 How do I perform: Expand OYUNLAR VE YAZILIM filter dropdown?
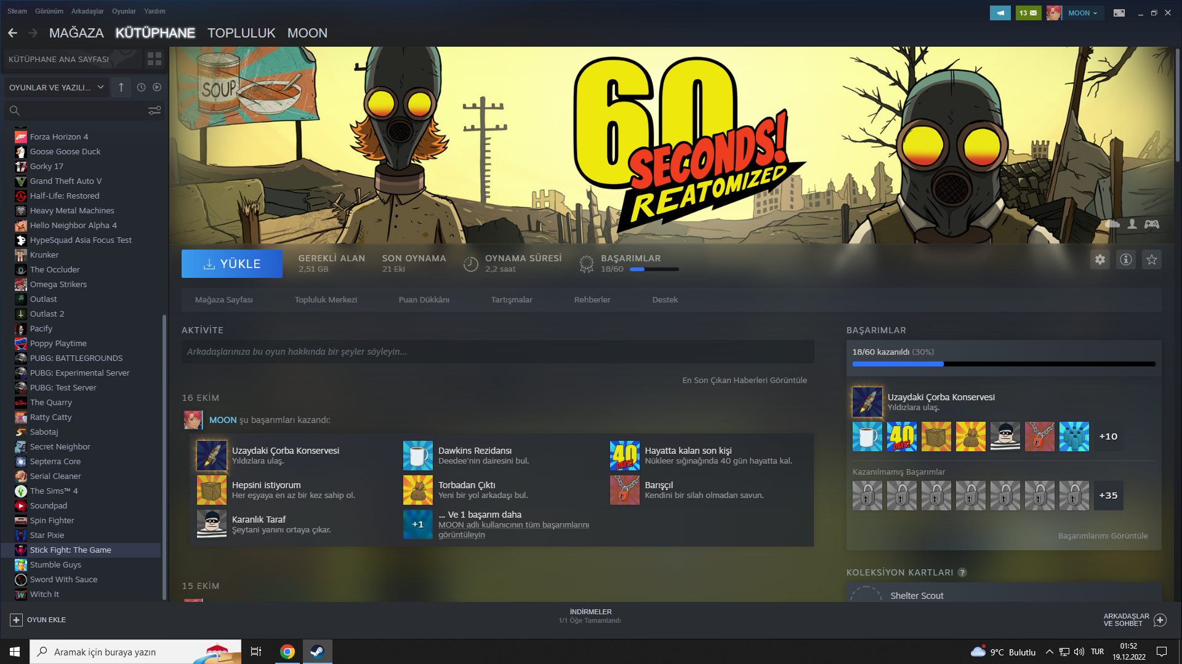[x=57, y=87]
